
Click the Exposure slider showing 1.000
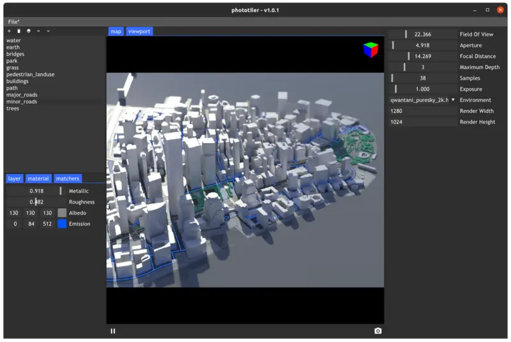423,89
